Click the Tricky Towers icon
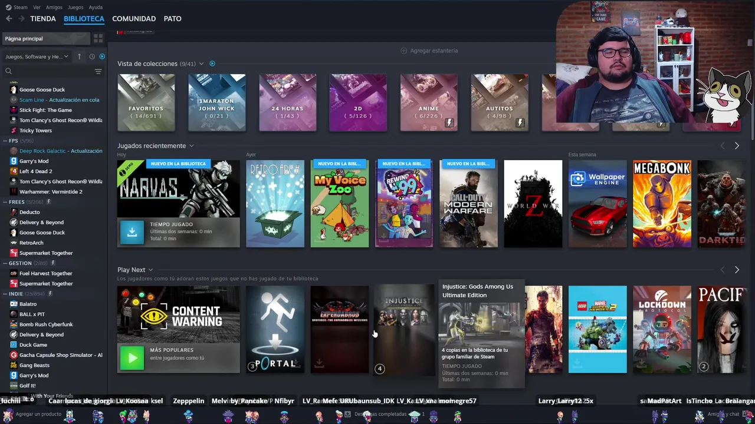 click(x=14, y=131)
